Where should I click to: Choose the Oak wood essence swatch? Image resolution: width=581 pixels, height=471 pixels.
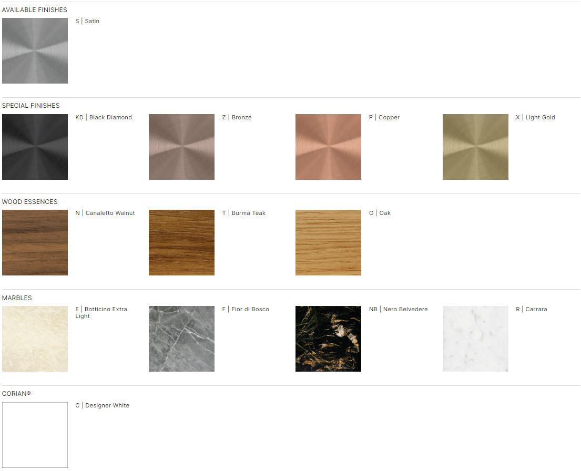(328, 242)
